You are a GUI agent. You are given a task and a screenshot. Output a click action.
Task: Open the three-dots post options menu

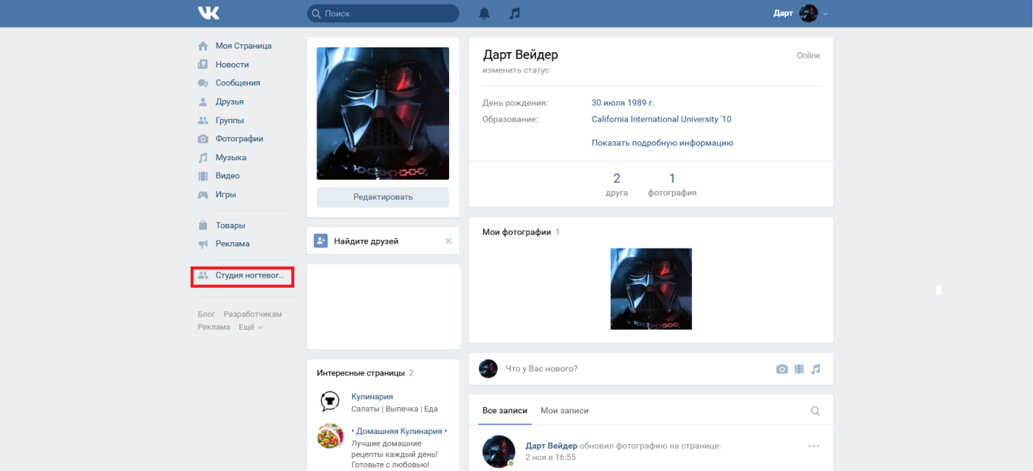[814, 447]
